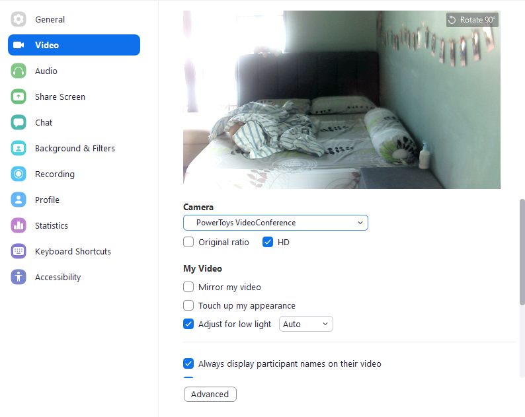Go to Share Screen settings

click(60, 96)
